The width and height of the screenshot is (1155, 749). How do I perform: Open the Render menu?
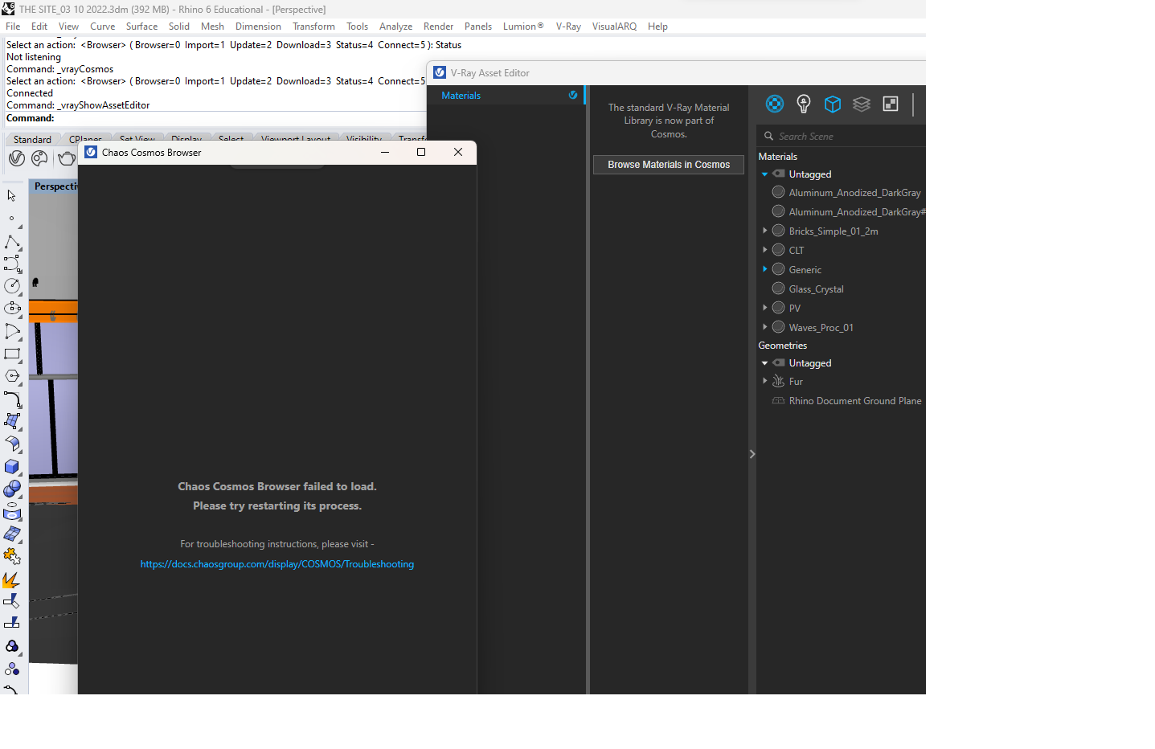click(x=438, y=27)
